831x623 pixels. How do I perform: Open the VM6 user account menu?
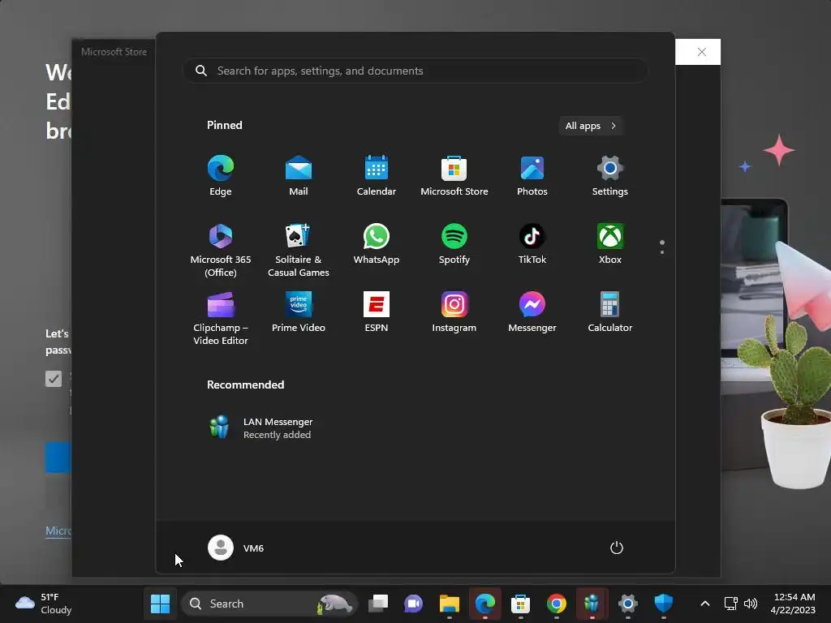pos(236,548)
